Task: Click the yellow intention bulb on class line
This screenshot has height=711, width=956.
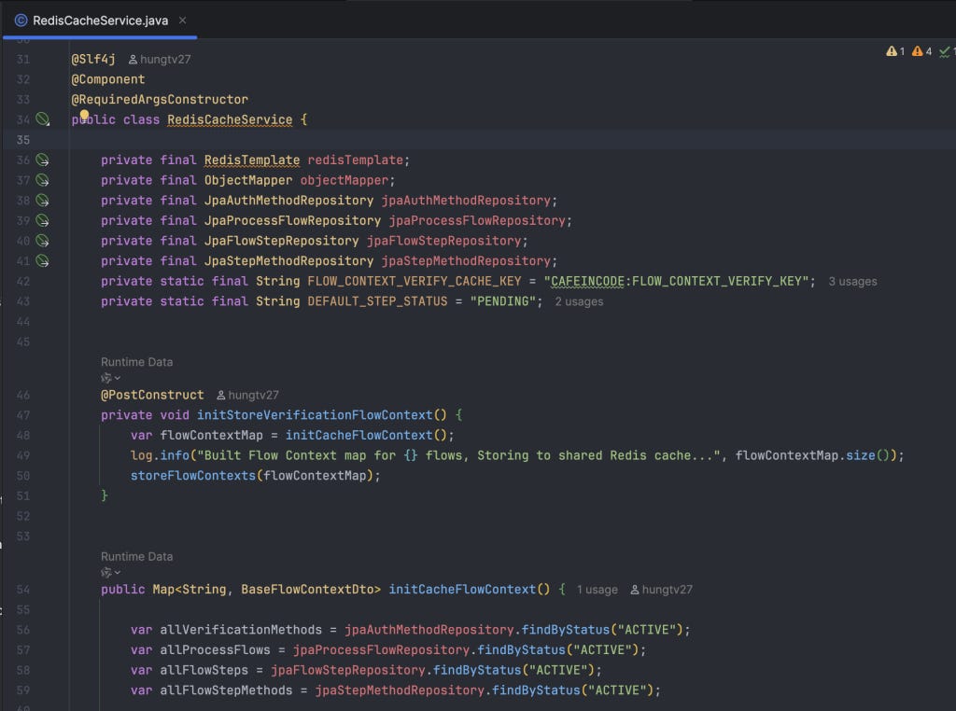Action: coord(84,115)
